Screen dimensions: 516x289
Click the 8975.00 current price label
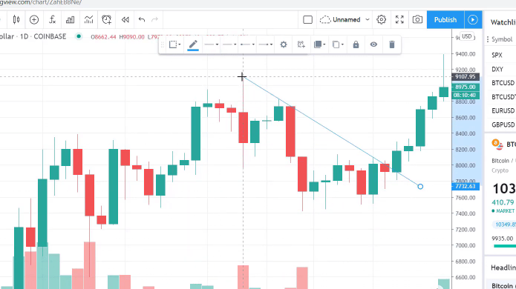(x=466, y=87)
